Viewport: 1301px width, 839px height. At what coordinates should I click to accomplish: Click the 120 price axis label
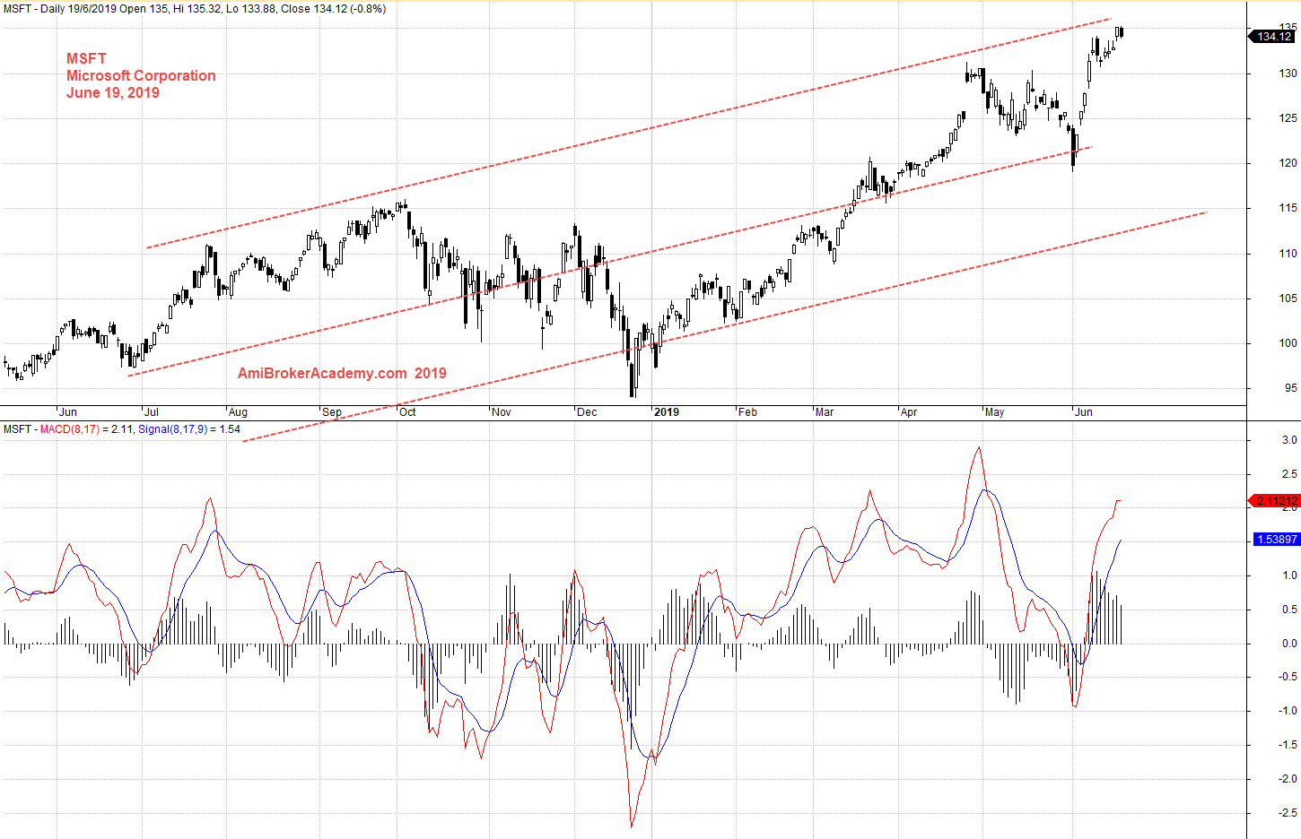pyautogui.click(x=1288, y=163)
